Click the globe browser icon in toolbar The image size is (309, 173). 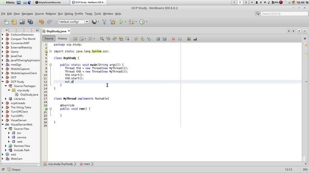coord(94,22)
